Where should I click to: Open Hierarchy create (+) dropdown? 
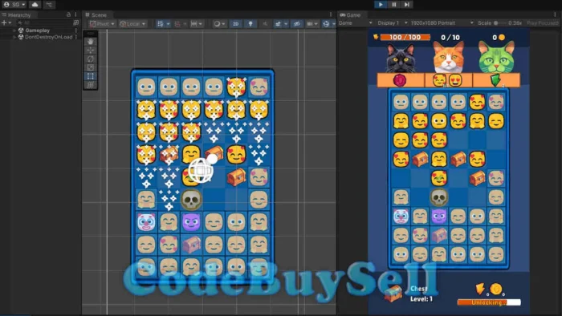pyautogui.click(x=6, y=22)
